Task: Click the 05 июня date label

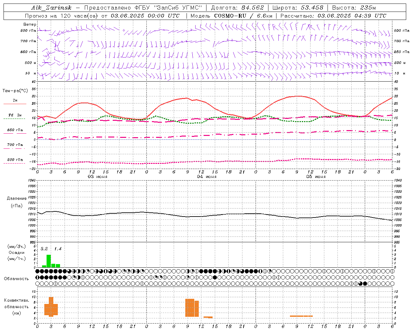Action: click(316, 177)
